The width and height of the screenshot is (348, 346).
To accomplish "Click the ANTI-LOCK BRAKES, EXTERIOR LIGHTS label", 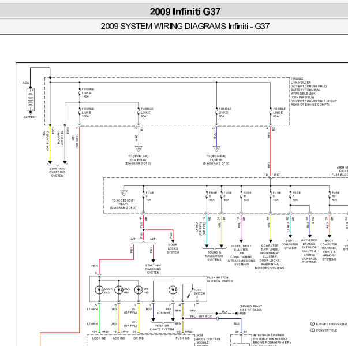I will click(309, 251).
